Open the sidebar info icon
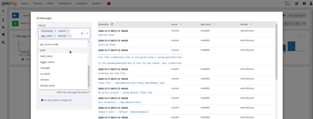 tap(3, 20)
